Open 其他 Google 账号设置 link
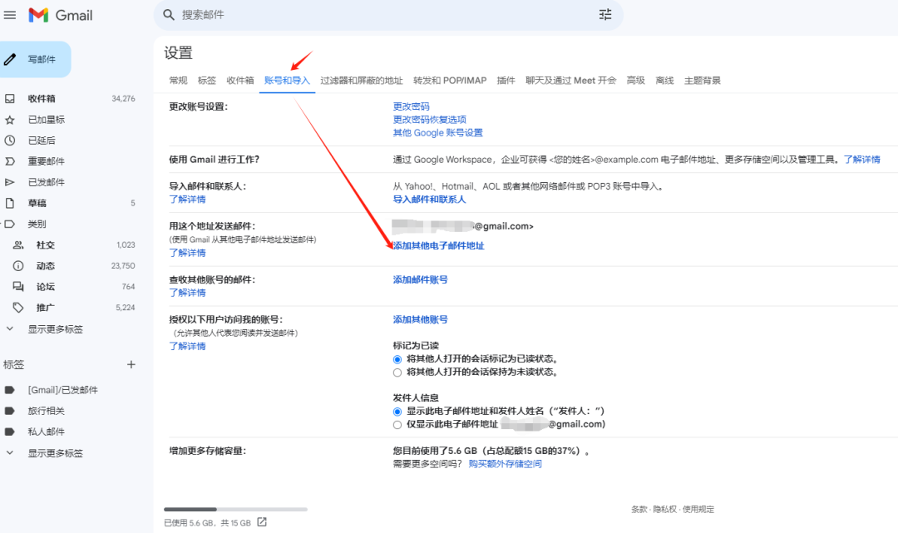 point(437,133)
